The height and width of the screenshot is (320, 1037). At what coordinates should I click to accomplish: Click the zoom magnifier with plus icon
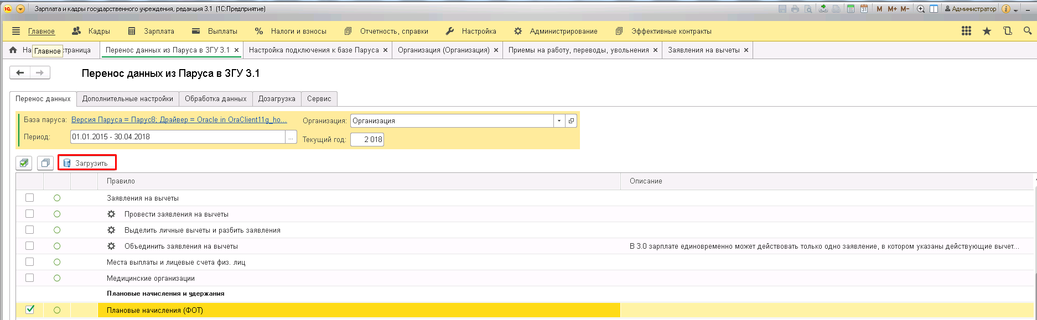pyautogui.click(x=921, y=9)
